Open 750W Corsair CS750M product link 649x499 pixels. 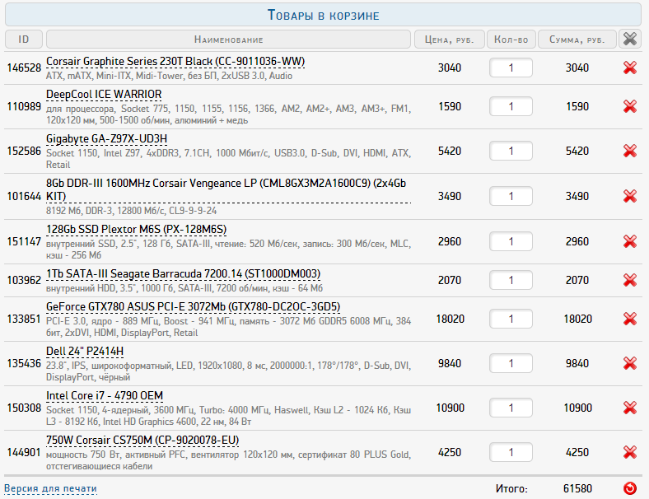tap(142, 441)
